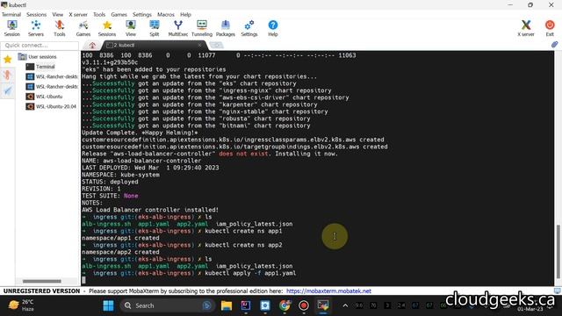Select the second WSL-Rancher-desktop session
562x316 pixels.
pyautogui.click(x=52, y=86)
